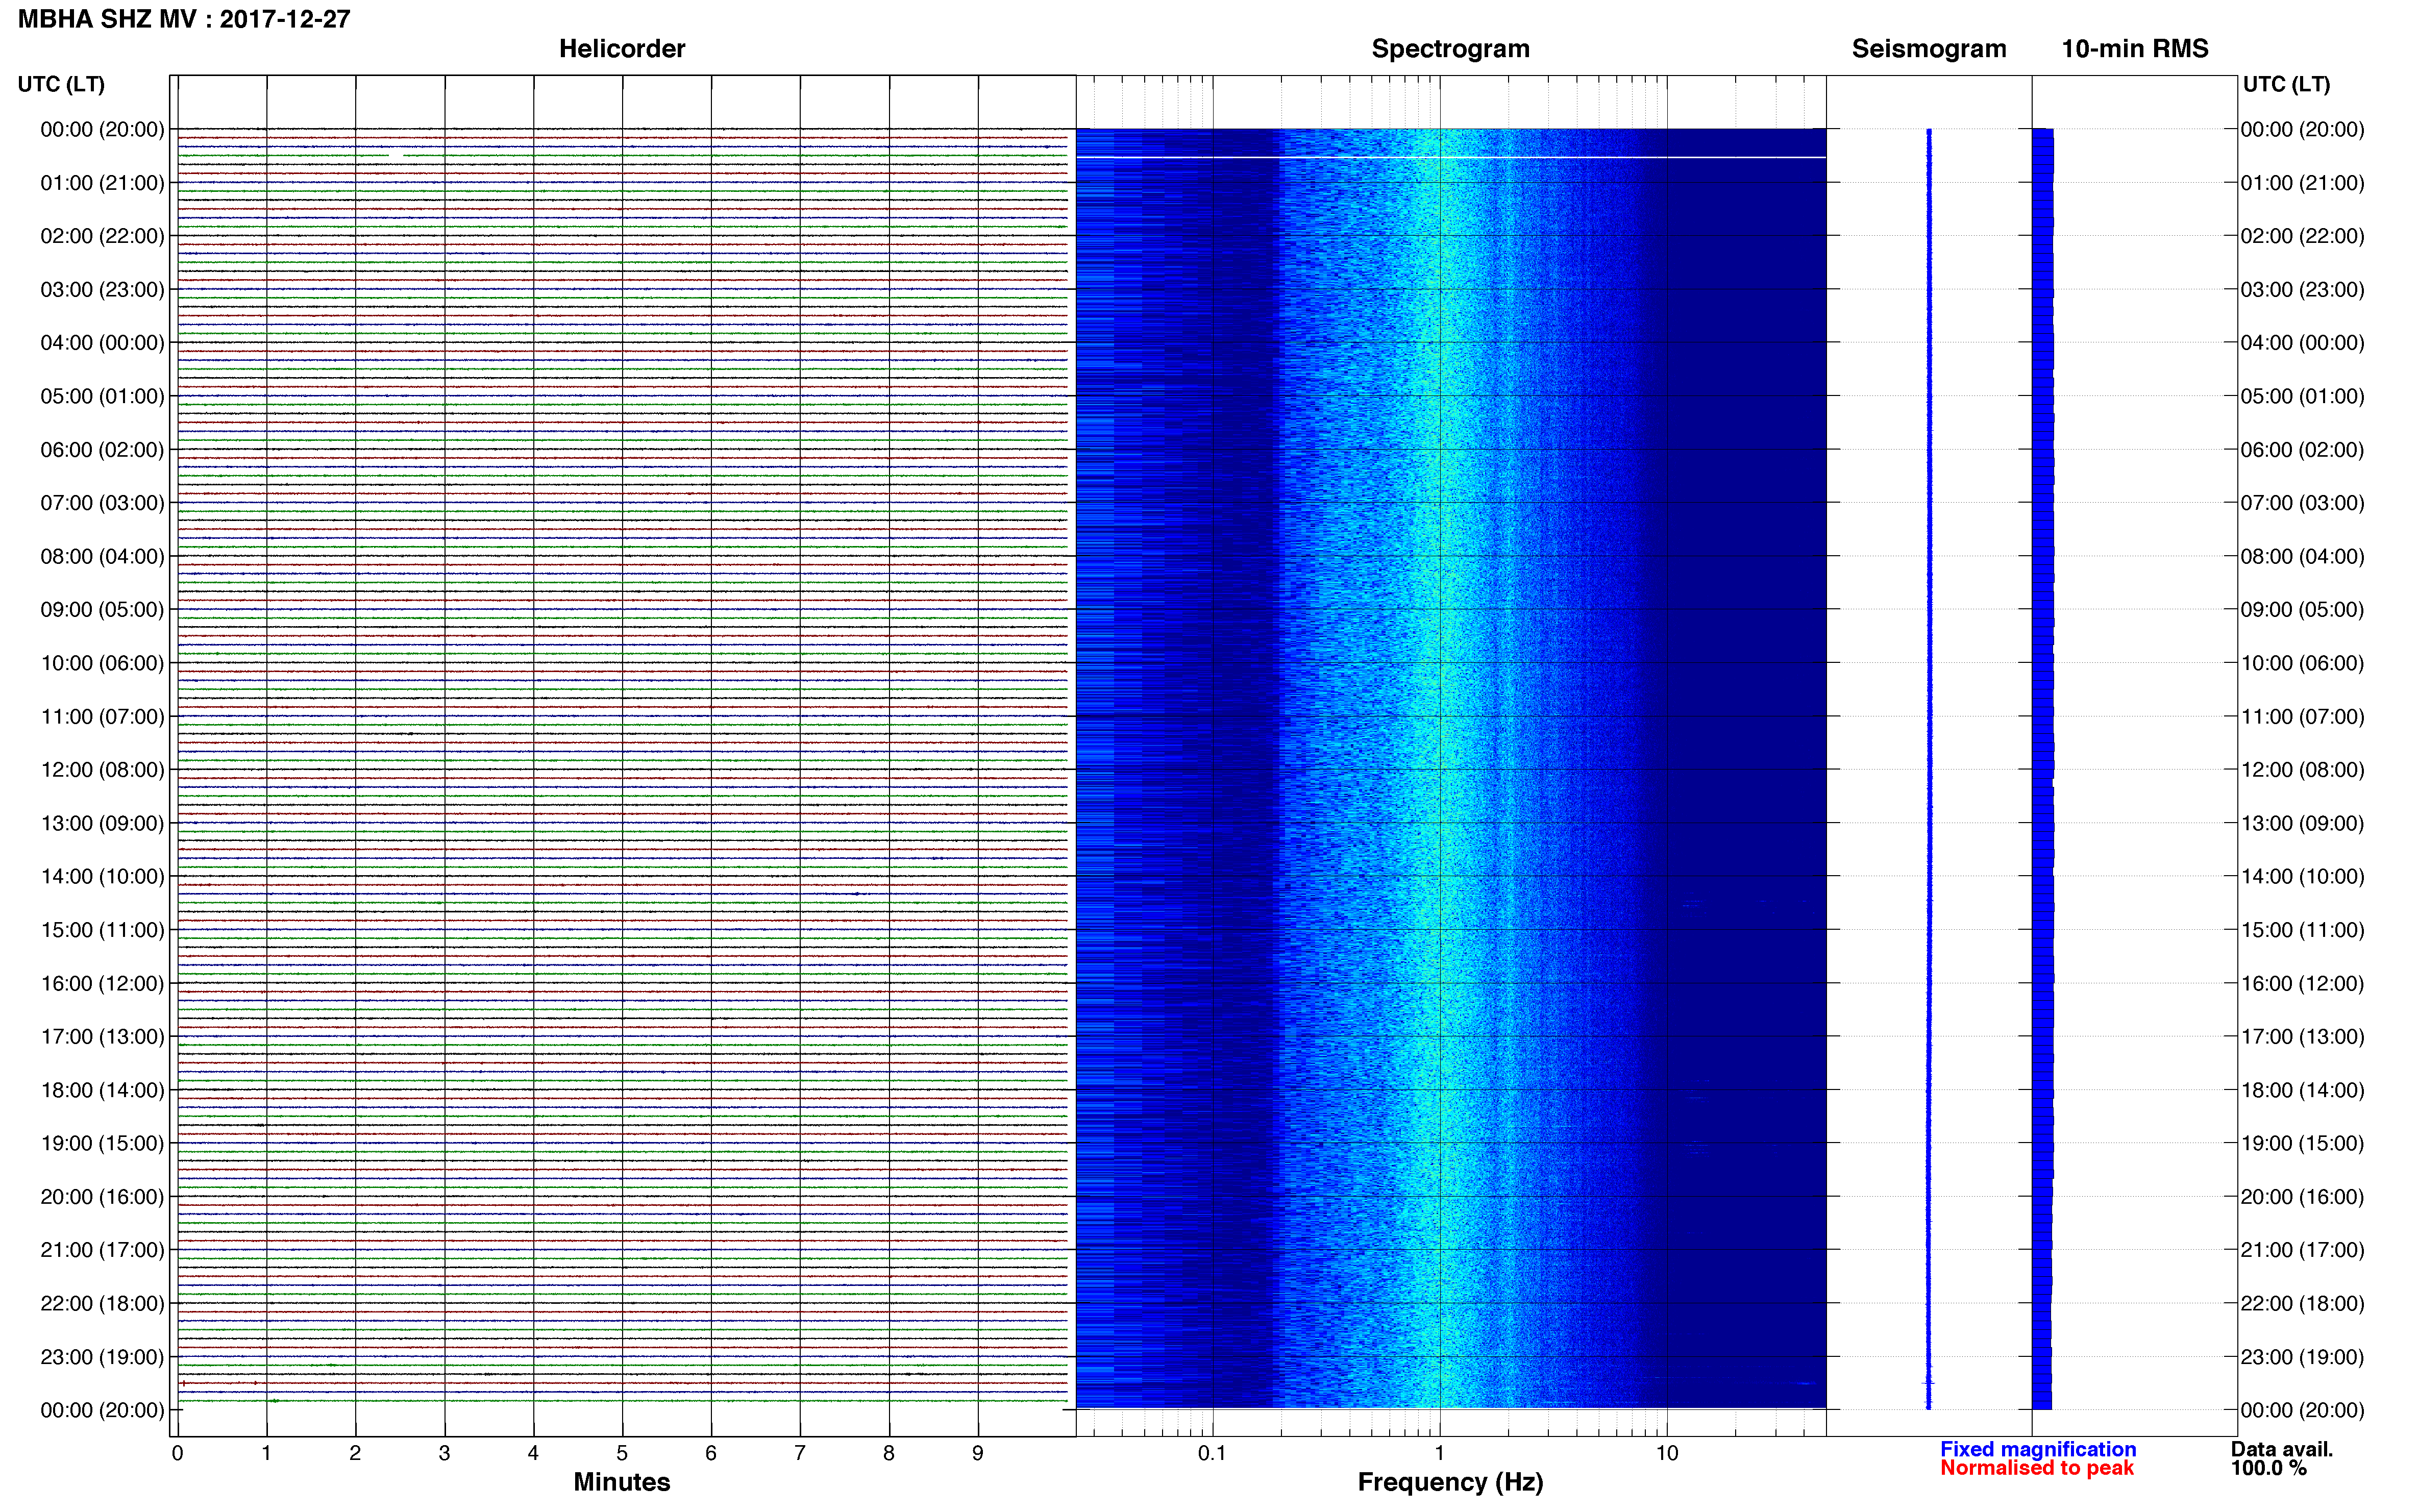Screen dimensions: 2419x1512
Task: Click '10:00 (06:00)' on the Helicorder time axis
Action: coord(102,663)
